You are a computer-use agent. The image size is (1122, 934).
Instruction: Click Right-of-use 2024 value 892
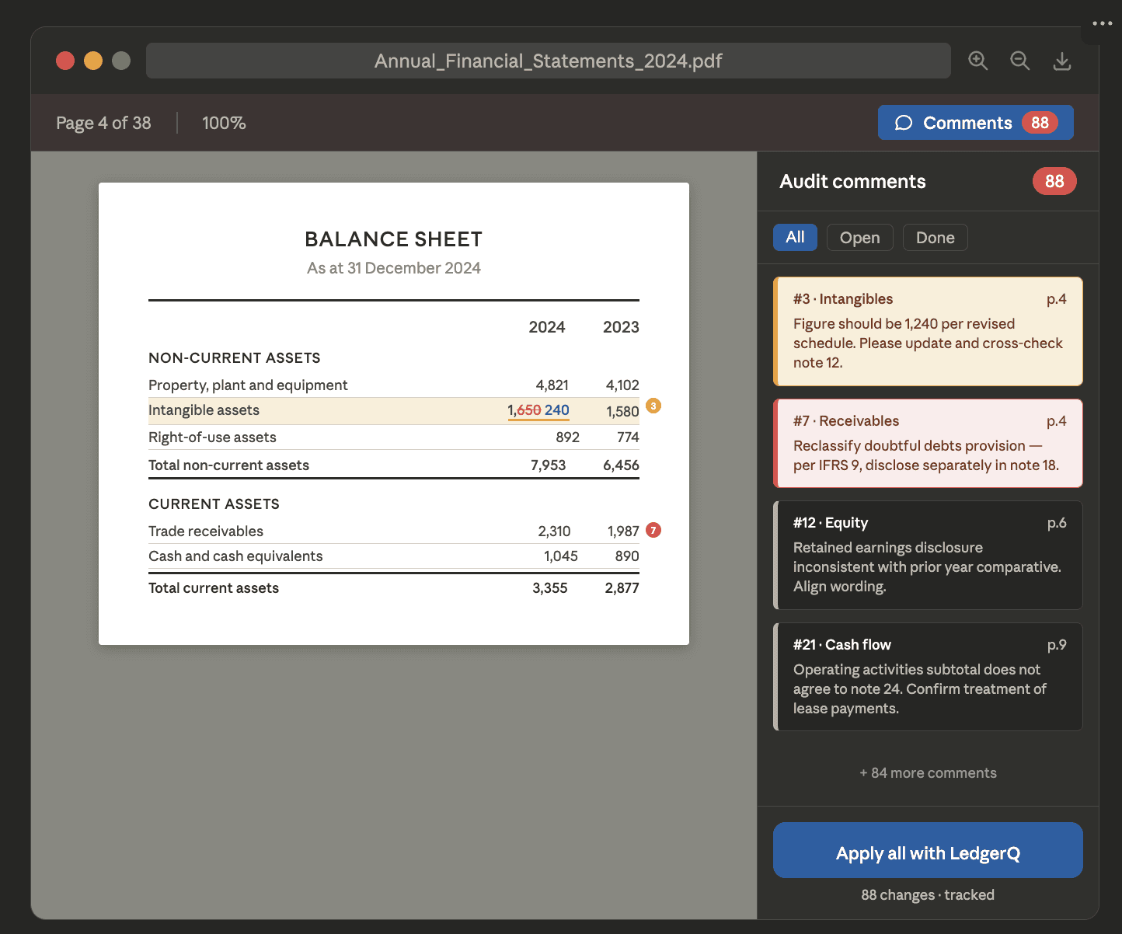[x=568, y=437]
